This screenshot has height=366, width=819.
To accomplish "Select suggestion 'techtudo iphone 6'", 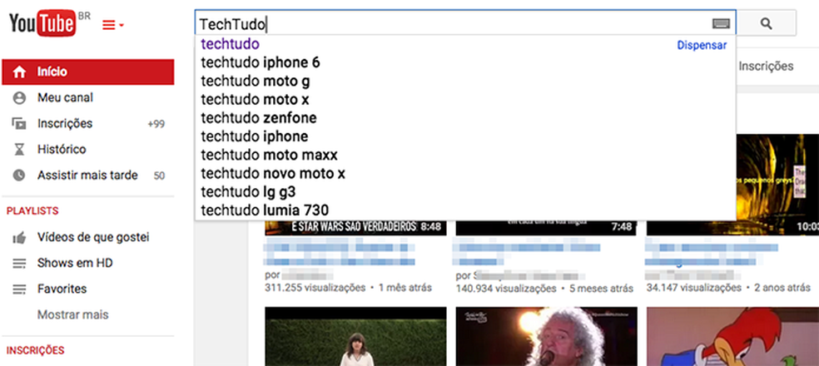I will click(x=261, y=62).
